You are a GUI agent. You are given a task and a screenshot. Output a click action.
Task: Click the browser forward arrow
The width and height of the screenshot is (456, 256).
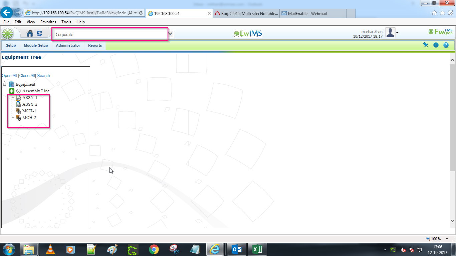tap(18, 13)
